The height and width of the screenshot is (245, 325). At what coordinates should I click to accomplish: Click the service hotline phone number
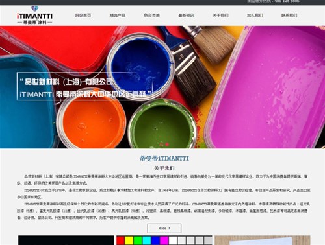(287, 1)
